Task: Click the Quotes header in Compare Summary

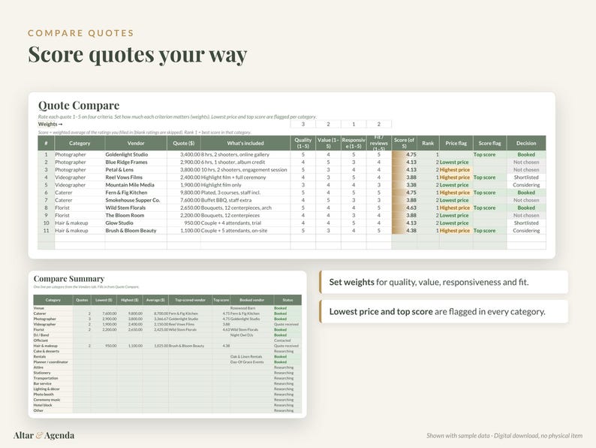Action: [82, 300]
